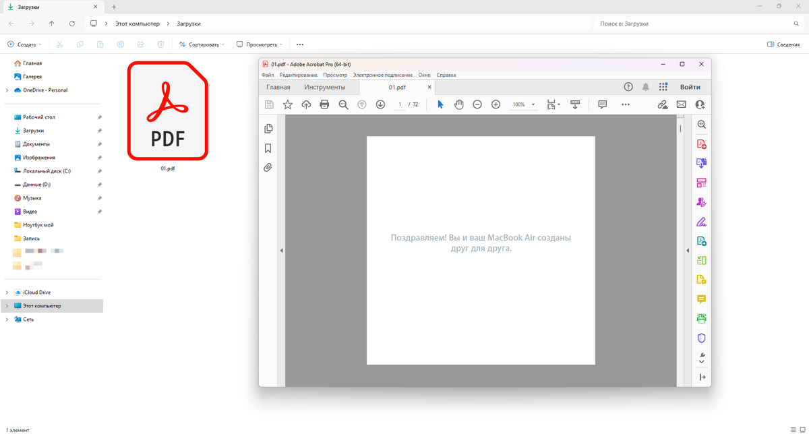This screenshot has width=809, height=434.
Task: Close the 01.pdf document tab
Action: point(429,87)
